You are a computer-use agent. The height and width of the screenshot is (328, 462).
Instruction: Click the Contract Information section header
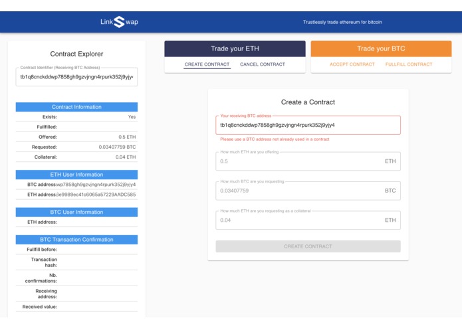pyautogui.click(x=76, y=107)
